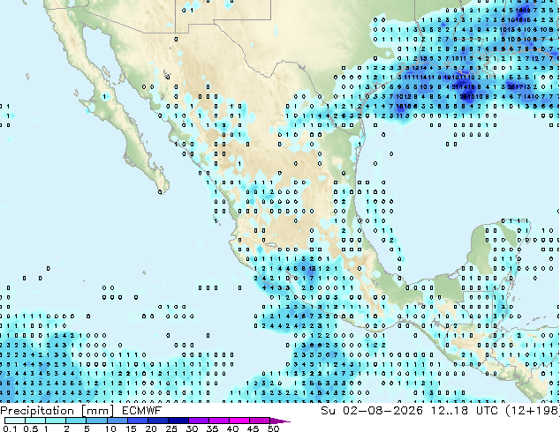The image size is (560, 432).
Task: Click the "(12+198)" forecast offset text
Action: [x=533, y=411]
